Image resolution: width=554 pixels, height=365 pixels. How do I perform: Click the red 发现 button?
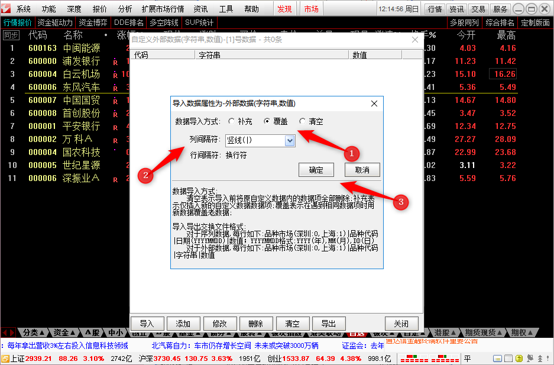284,9
